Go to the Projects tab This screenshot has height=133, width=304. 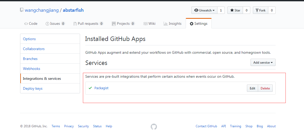[x=123, y=24]
